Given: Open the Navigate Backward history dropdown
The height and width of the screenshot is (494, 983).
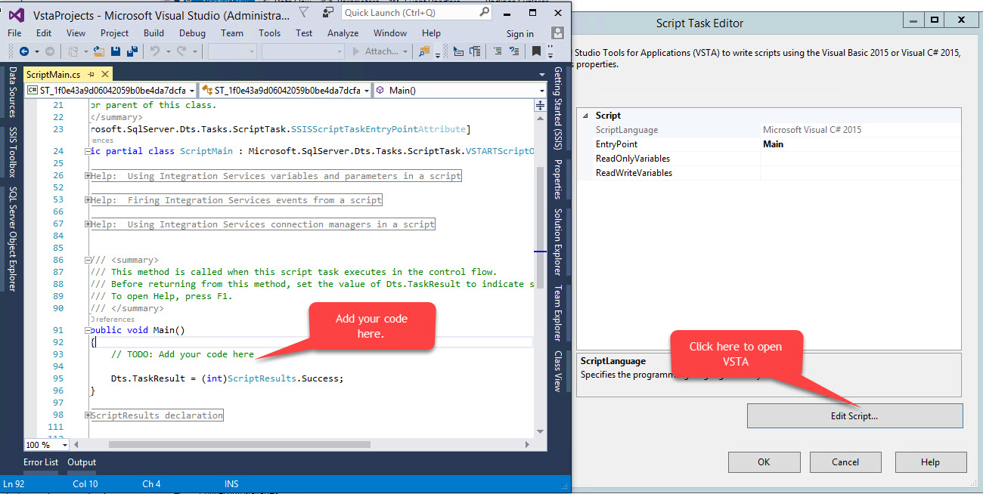Looking at the screenshot, I should pyautogui.click(x=36, y=51).
